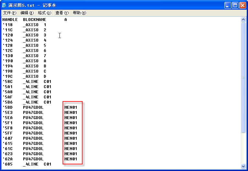The height and width of the screenshot is (171, 248).
Task: Click _AXISO in the '19C row
Action: pyautogui.click(x=30, y=76)
